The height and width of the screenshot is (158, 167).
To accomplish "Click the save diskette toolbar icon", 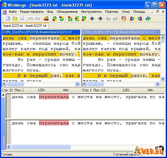I will [x=22, y=19].
